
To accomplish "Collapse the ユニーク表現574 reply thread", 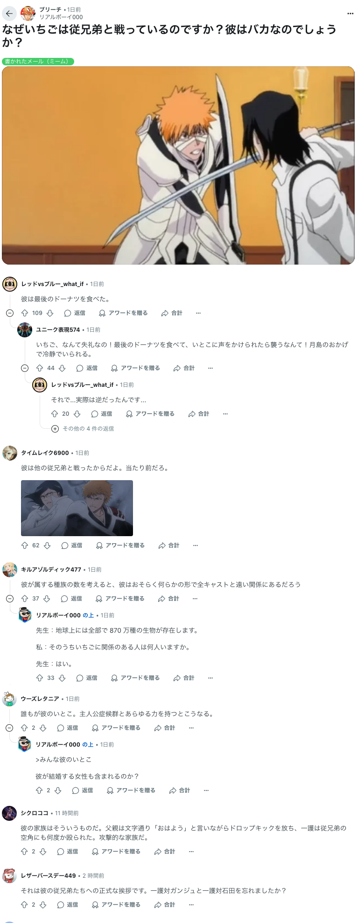I will [x=25, y=368].
